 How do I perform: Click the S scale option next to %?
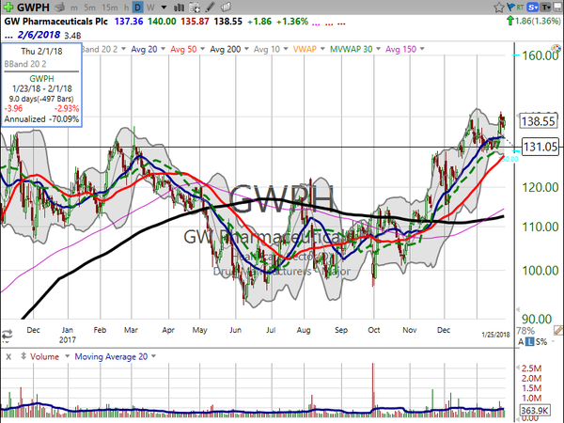[538, 342]
